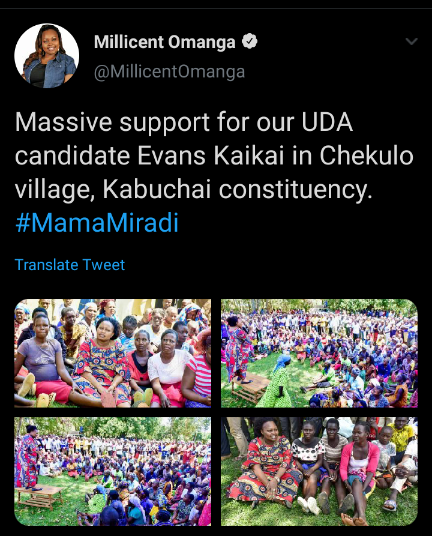Open bottom-left photo of speaker addressing crowd

(x=113, y=471)
